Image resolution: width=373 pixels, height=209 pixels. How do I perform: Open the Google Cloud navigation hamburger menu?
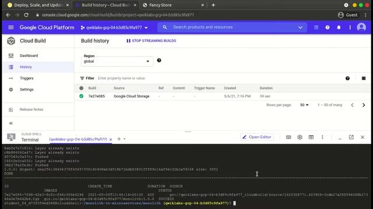(11, 27)
